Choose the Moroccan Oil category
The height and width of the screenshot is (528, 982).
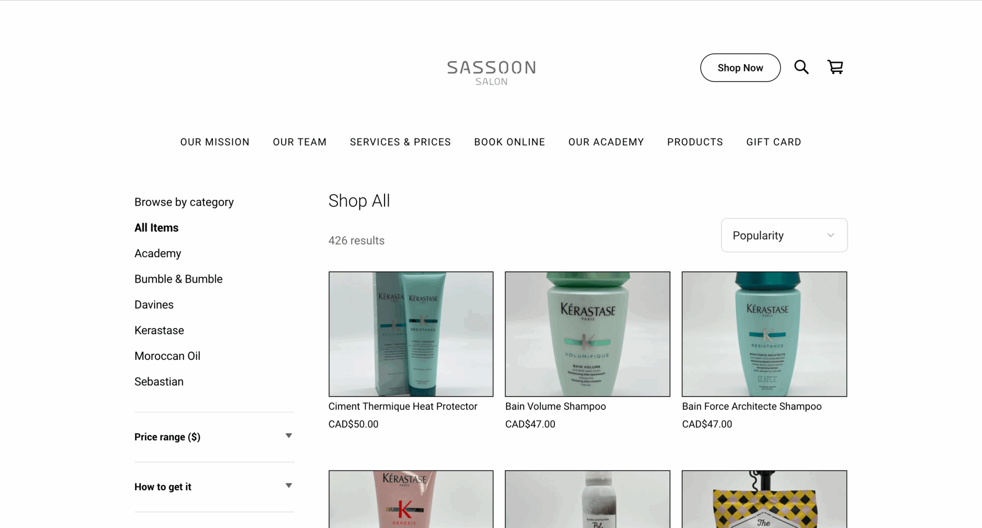tap(167, 356)
